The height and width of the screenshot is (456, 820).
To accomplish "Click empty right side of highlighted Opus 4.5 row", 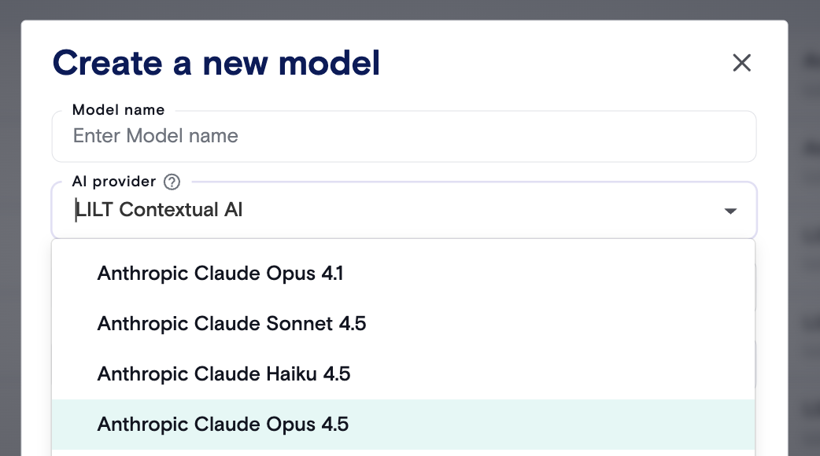I will pyautogui.click(x=590, y=425).
